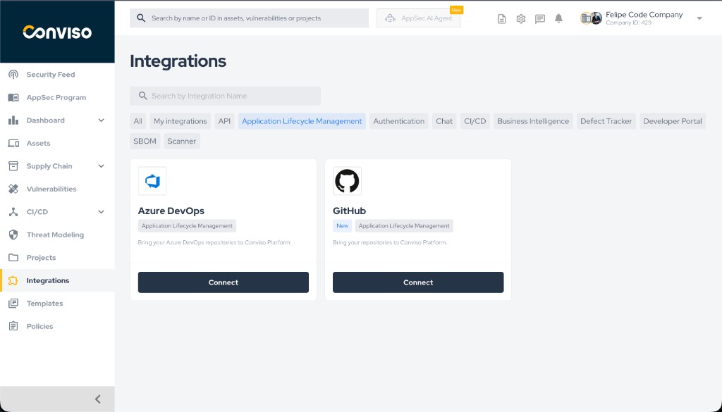Click the chat message icon in the header
The width and height of the screenshot is (722, 412).
pyautogui.click(x=539, y=18)
